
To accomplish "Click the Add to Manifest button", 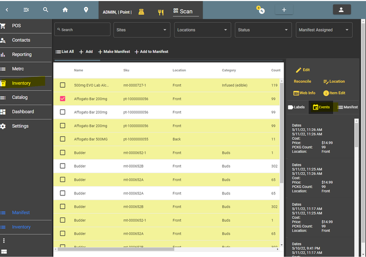I will [x=151, y=52].
